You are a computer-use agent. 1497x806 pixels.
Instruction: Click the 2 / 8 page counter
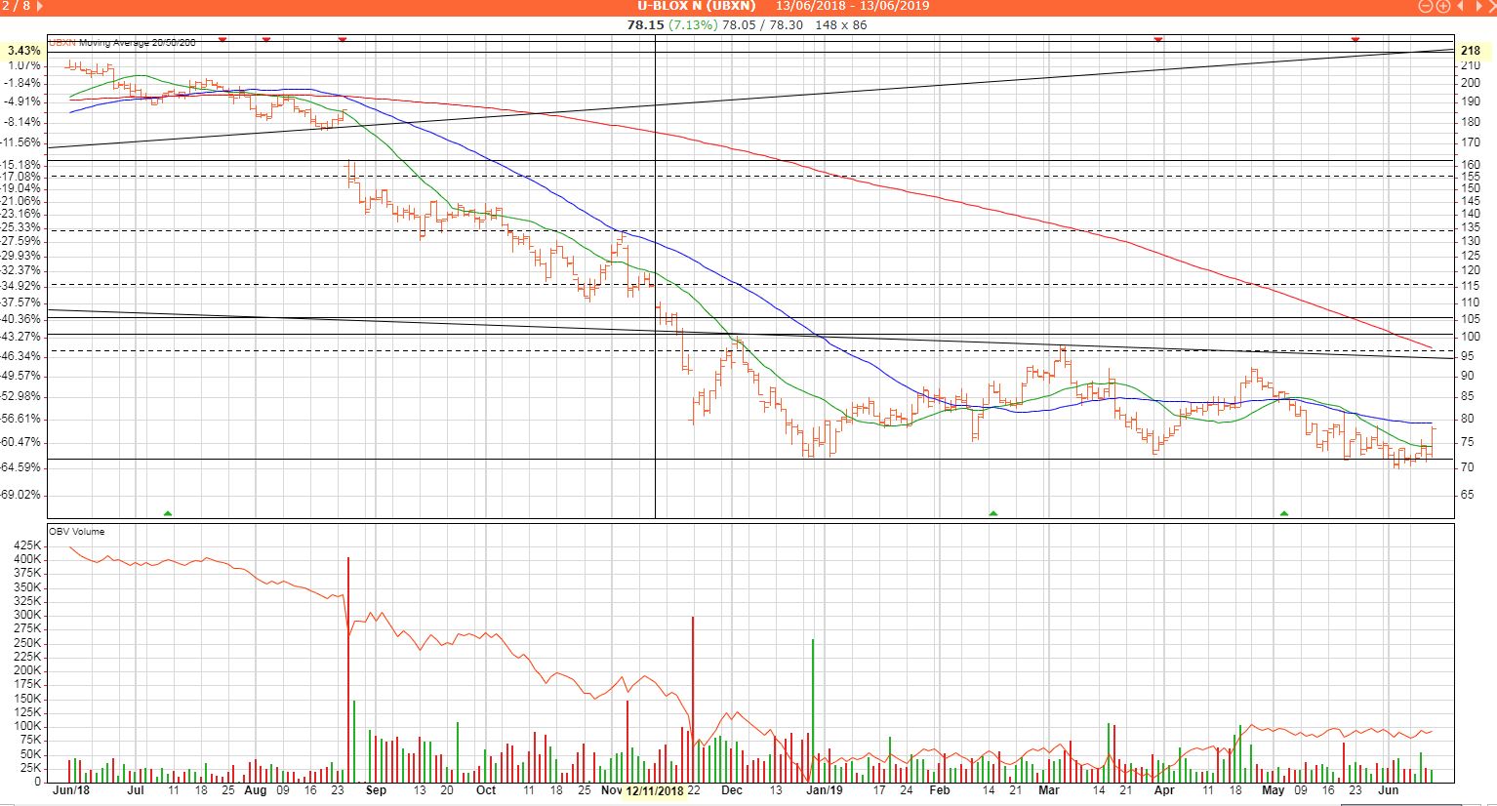click(17, 6)
